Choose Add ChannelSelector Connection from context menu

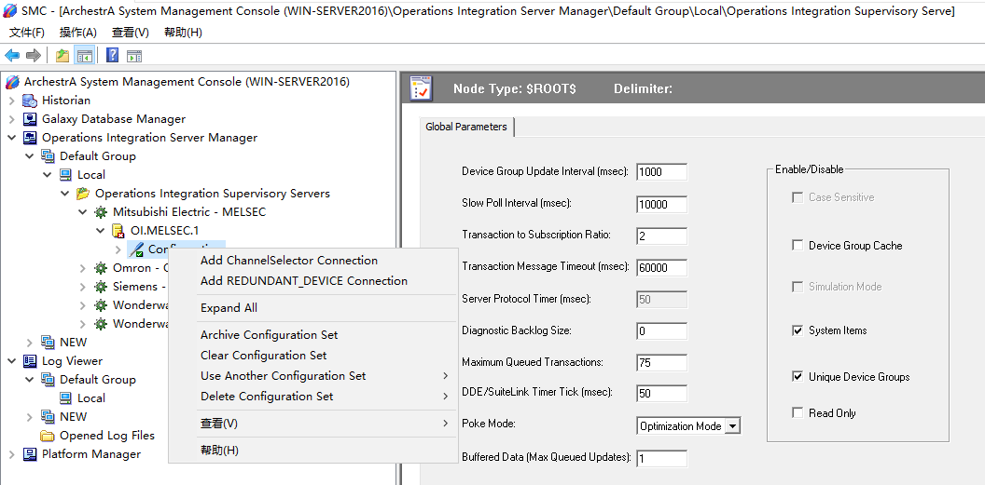289,261
